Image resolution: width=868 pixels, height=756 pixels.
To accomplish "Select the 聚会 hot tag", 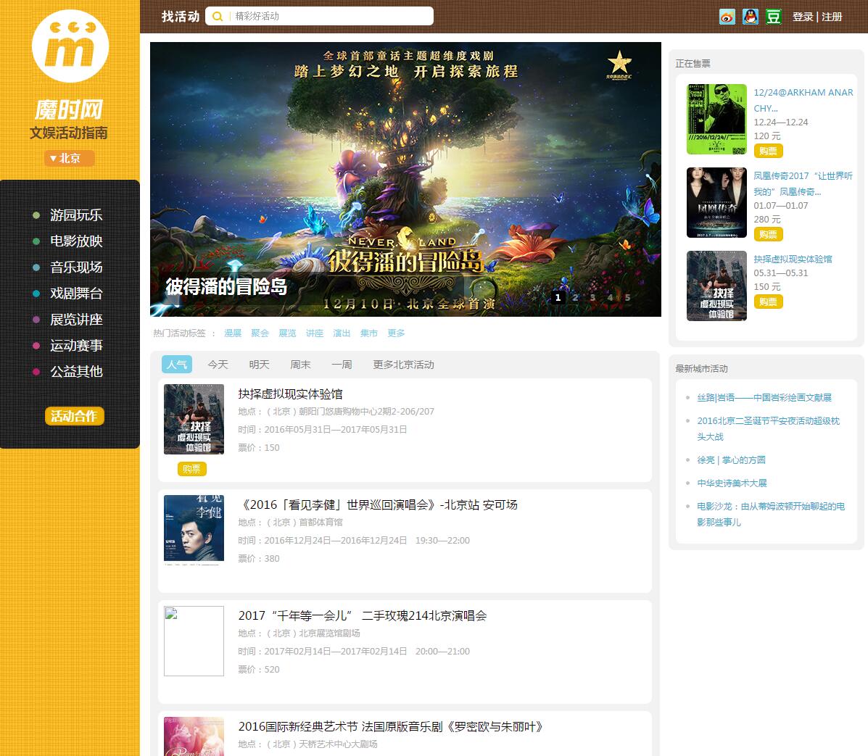I will [260, 333].
